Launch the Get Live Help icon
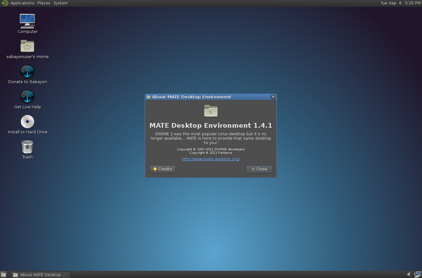The width and height of the screenshot is (422, 278). tap(27, 97)
